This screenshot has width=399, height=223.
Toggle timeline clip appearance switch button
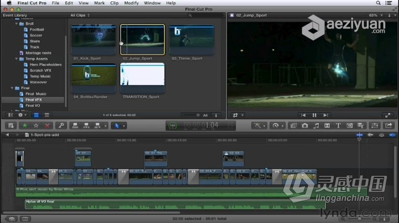pos(384,219)
